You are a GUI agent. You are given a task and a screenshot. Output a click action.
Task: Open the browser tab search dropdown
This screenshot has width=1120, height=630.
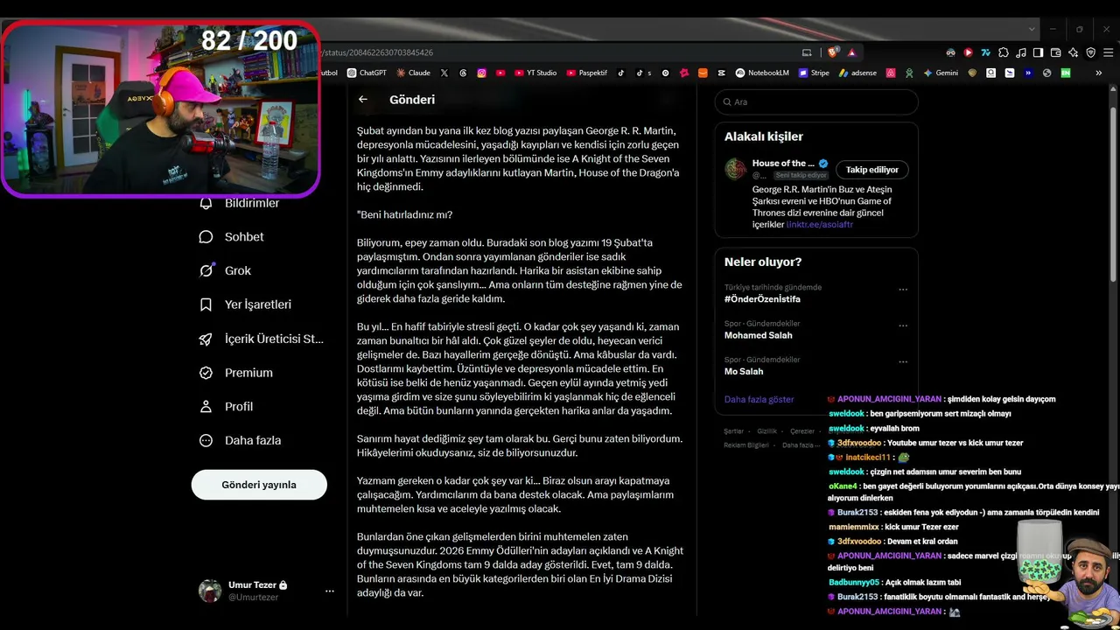[x=1032, y=29]
